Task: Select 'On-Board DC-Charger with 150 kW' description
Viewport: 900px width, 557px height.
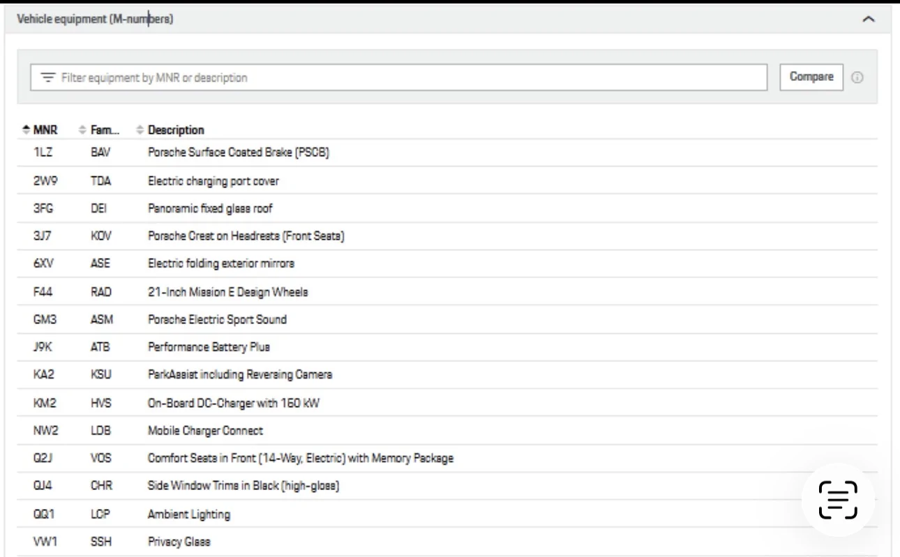Action: (234, 403)
